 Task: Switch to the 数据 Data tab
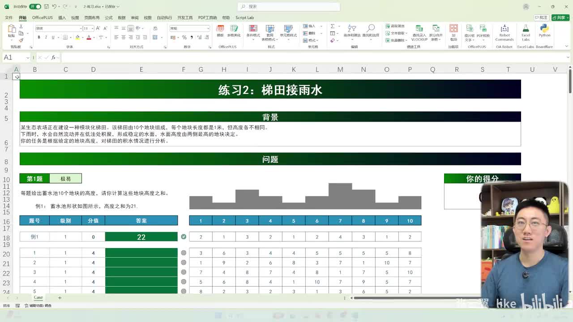point(121,17)
